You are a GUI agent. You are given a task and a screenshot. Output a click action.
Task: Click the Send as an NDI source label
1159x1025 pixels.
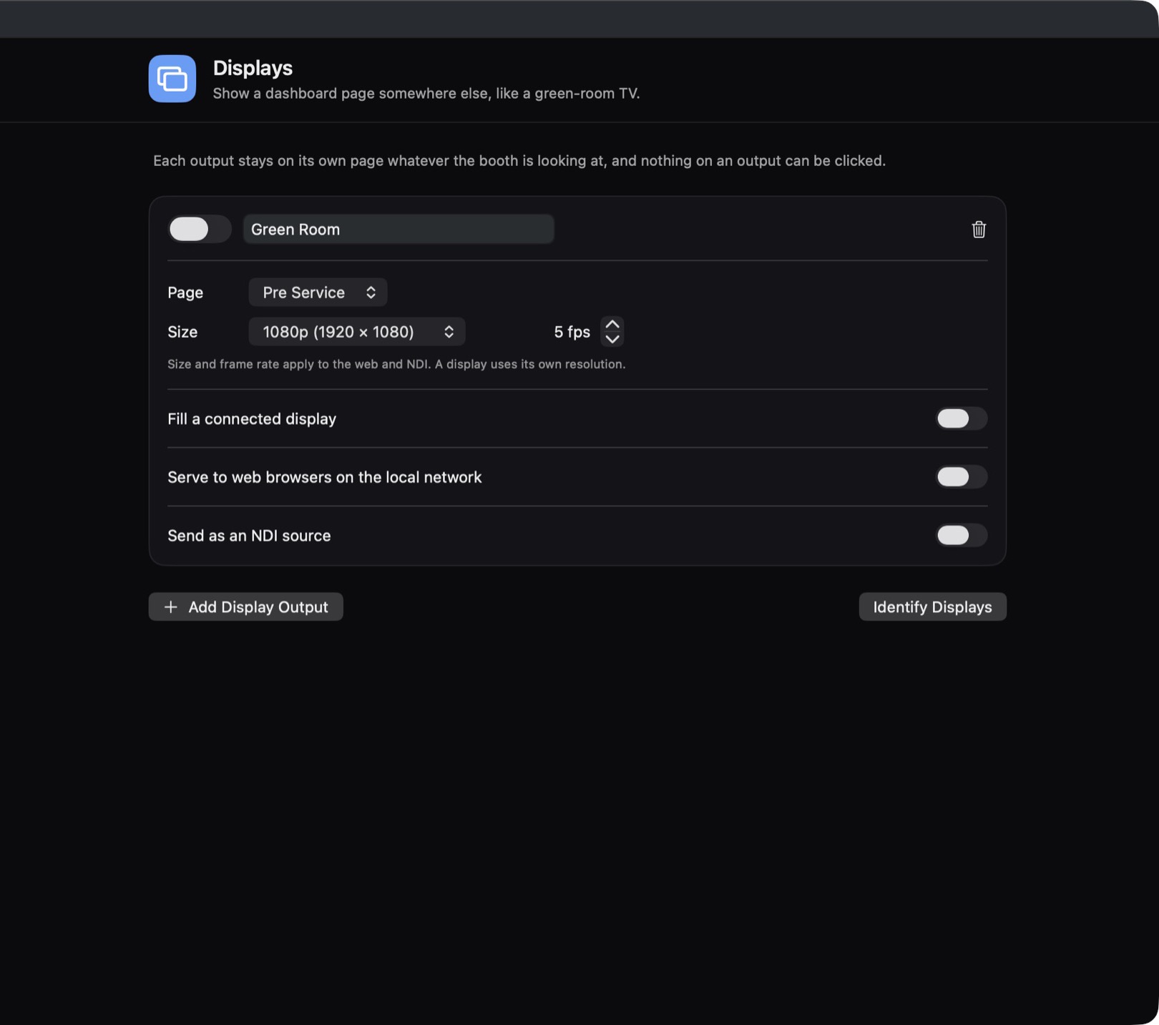249,536
